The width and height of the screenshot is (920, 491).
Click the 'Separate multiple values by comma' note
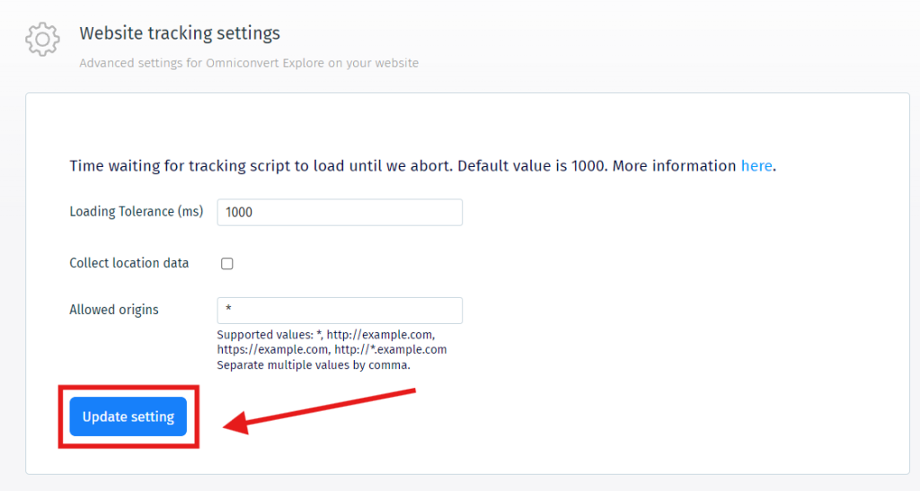tap(314, 365)
